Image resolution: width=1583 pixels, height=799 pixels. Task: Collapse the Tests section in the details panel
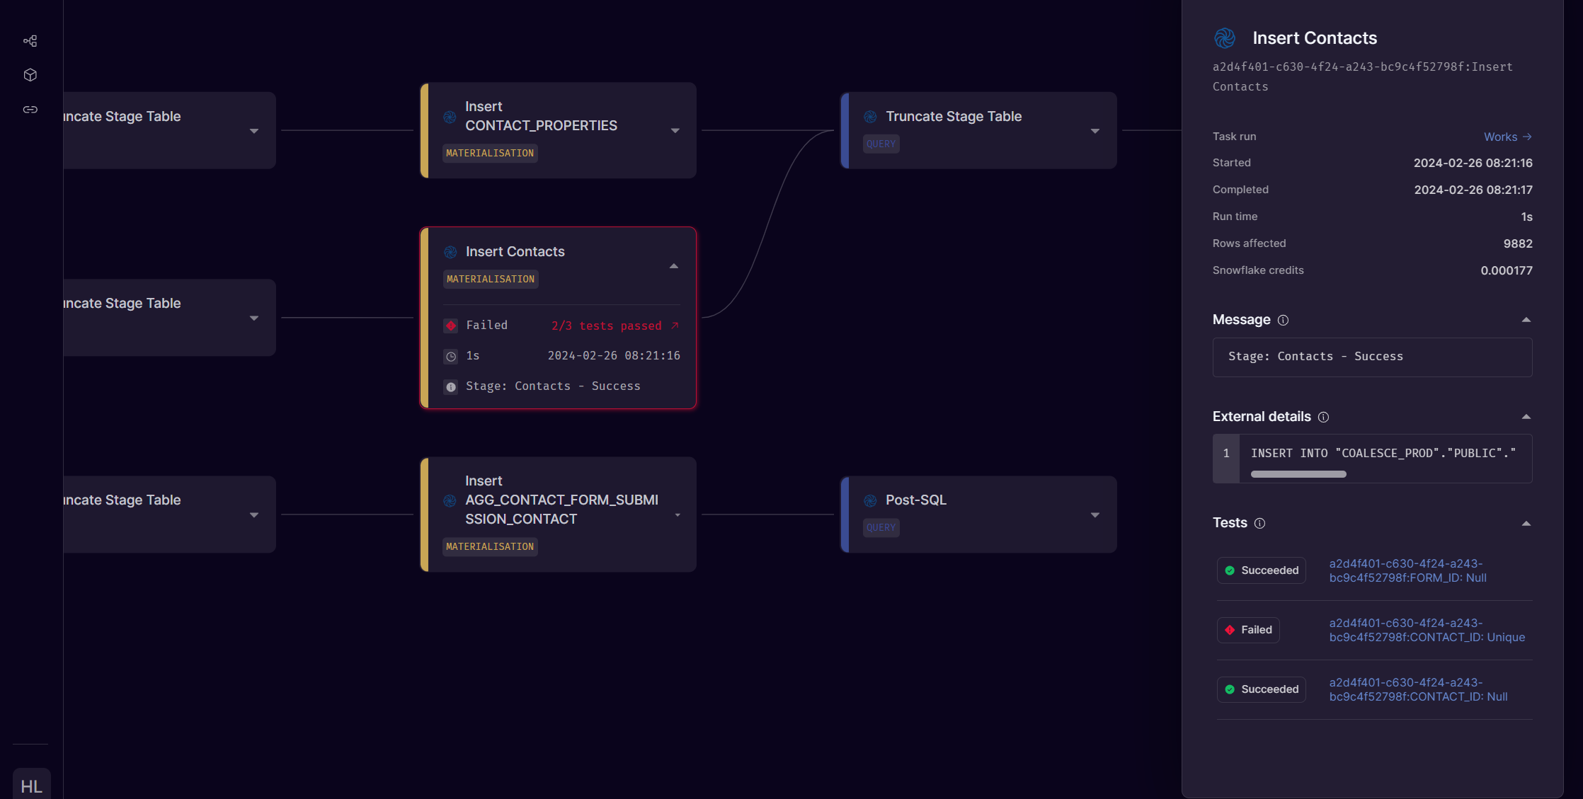pos(1526,522)
